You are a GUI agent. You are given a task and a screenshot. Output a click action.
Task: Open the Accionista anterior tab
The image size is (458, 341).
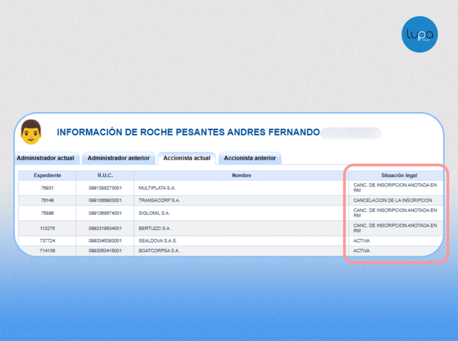coord(250,158)
